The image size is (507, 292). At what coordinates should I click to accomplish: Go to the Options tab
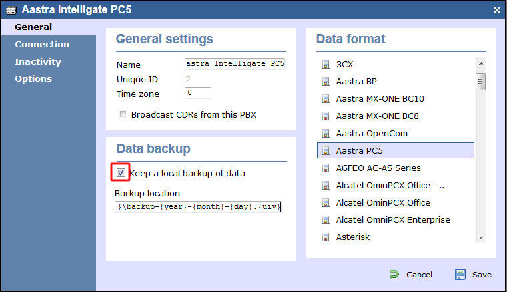tap(33, 79)
